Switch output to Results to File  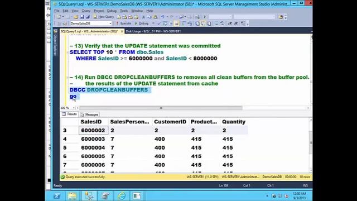point(209,23)
